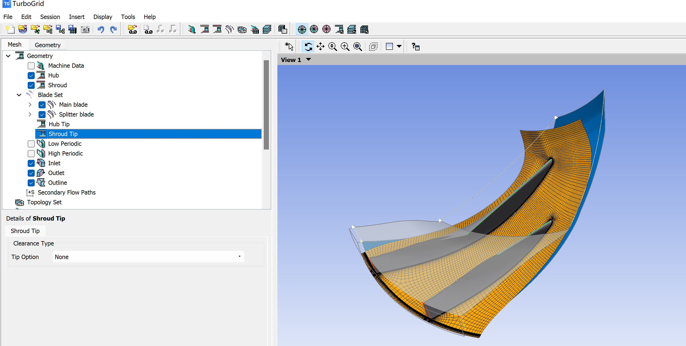686x346 pixels.
Task: Open the View 1 dropdown arrow
Action: pyautogui.click(x=309, y=60)
